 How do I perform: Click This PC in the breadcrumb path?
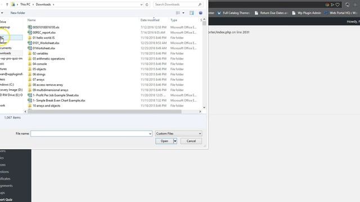25,4
